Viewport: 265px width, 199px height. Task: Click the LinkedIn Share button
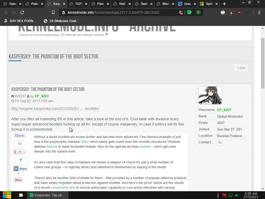(x=21, y=168)
